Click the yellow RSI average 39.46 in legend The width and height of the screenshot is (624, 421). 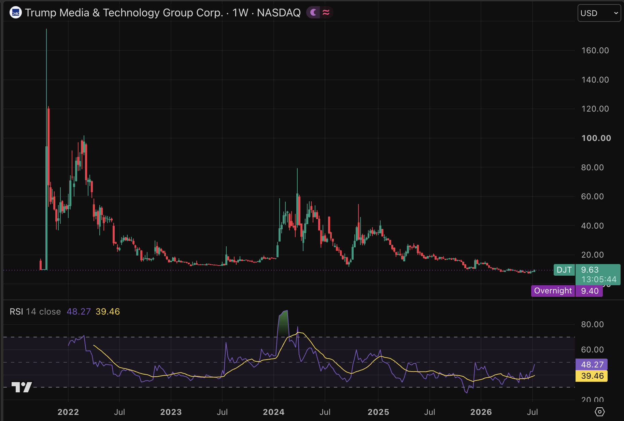click(x=108, y=311)
